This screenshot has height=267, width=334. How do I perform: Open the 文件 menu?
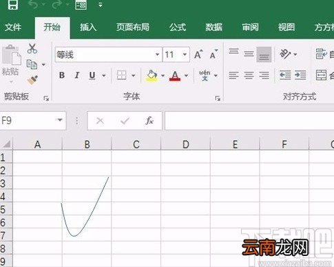coord(13,28)
